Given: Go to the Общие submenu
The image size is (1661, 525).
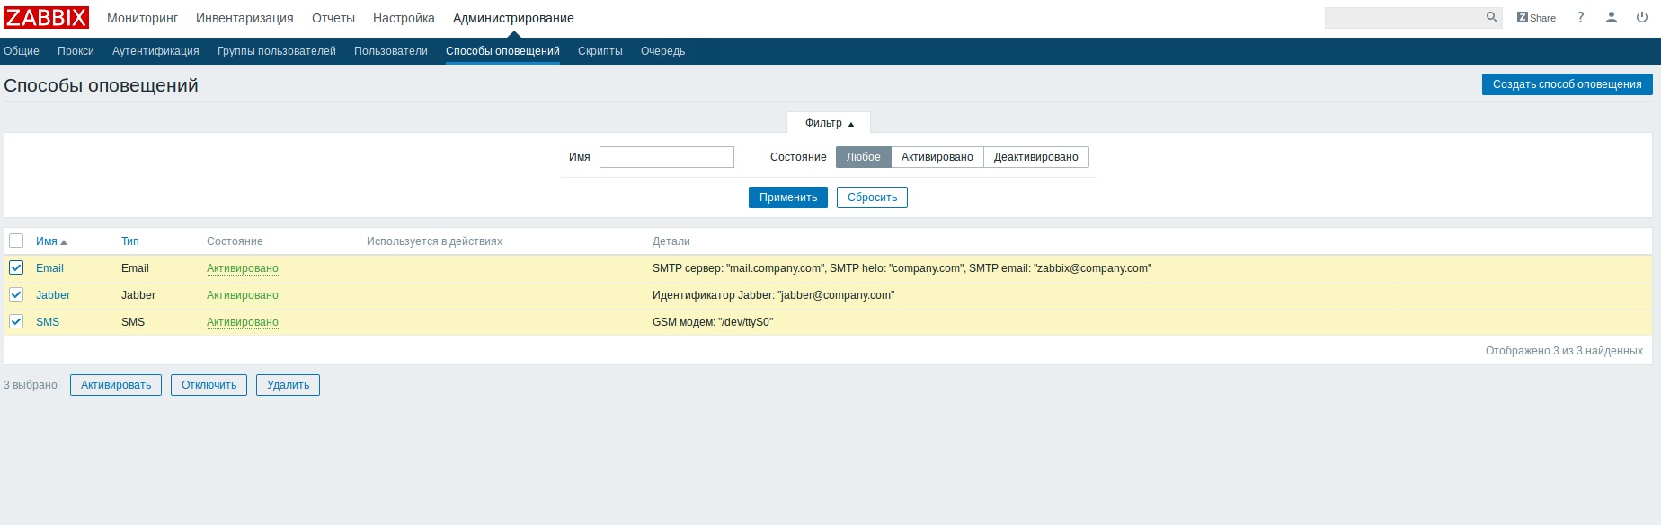Looking at the screenshot, I should [22, 51].
